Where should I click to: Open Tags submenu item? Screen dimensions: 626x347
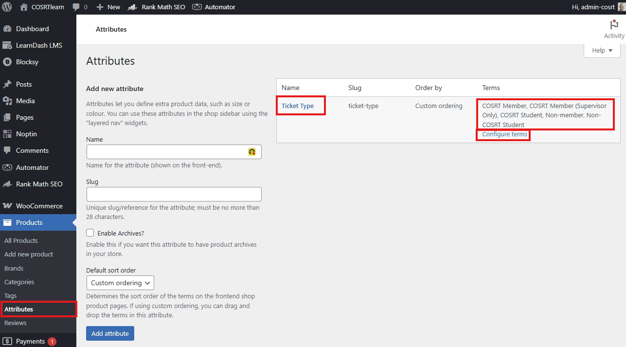tap(11, 295)
